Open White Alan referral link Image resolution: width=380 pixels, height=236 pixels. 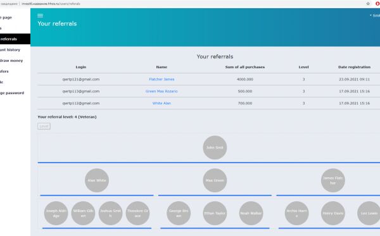tap(161, 103)
